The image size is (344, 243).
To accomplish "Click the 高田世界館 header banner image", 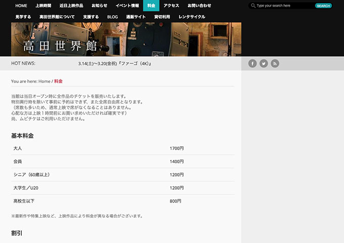I will tap(126, 39).
